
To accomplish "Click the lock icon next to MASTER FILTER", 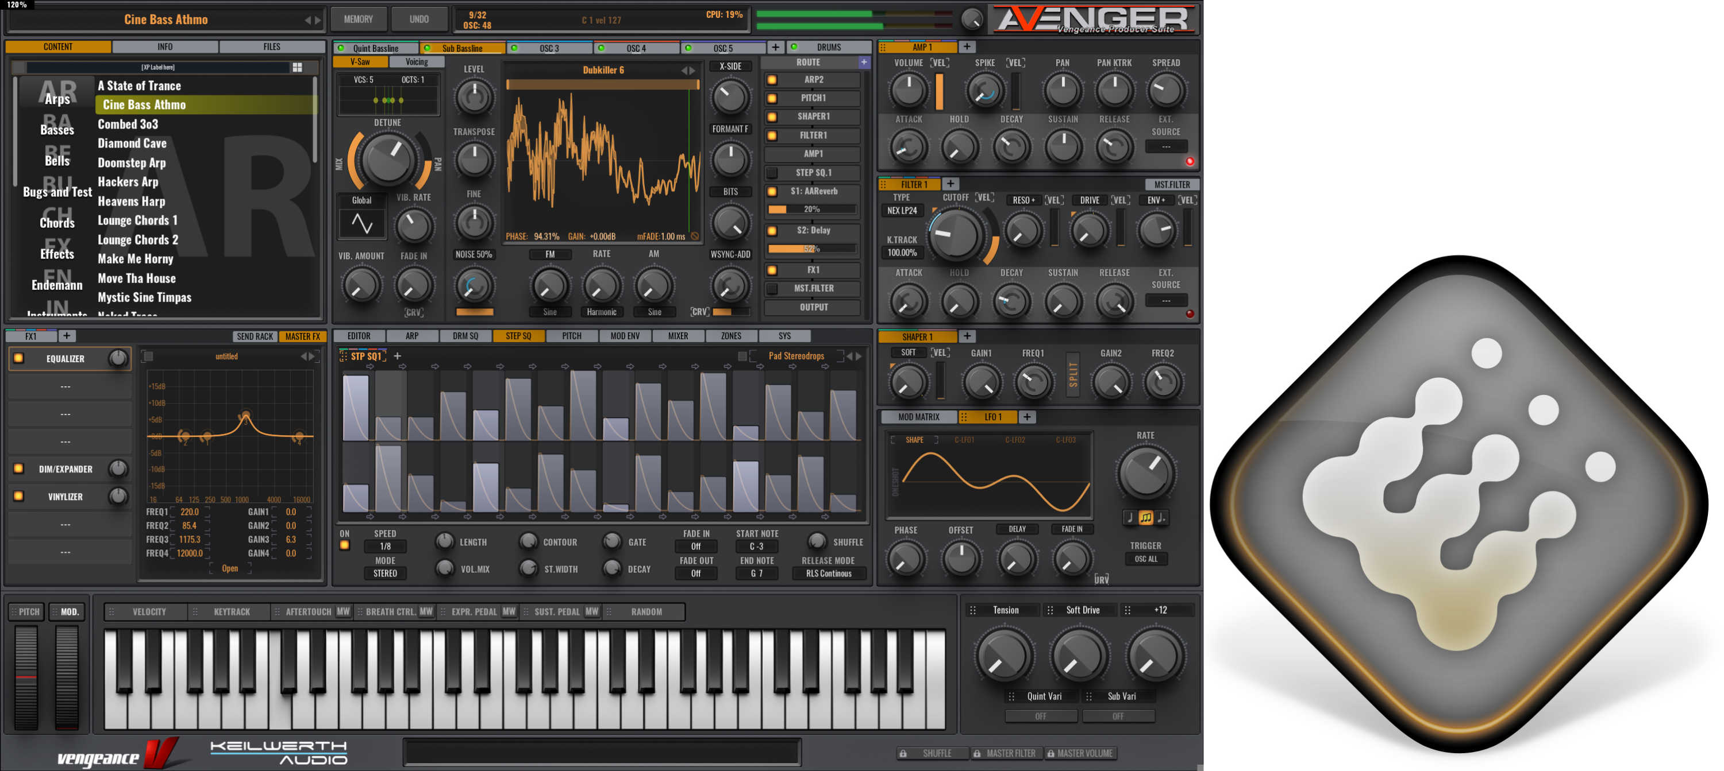I will click(x=978, y=753).
